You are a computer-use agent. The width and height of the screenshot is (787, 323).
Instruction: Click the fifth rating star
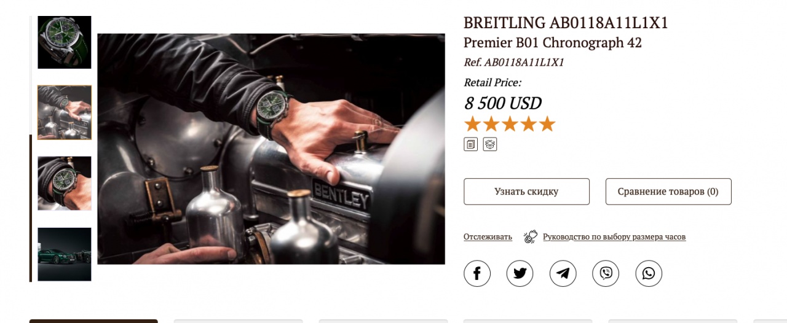click(547, 124)
